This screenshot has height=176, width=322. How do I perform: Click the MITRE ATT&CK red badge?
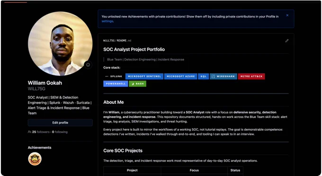click(x=251, y=76)
